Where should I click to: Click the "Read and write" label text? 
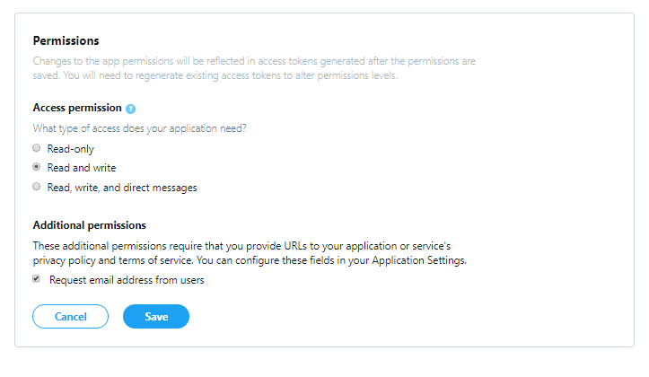tap(82, 168)
